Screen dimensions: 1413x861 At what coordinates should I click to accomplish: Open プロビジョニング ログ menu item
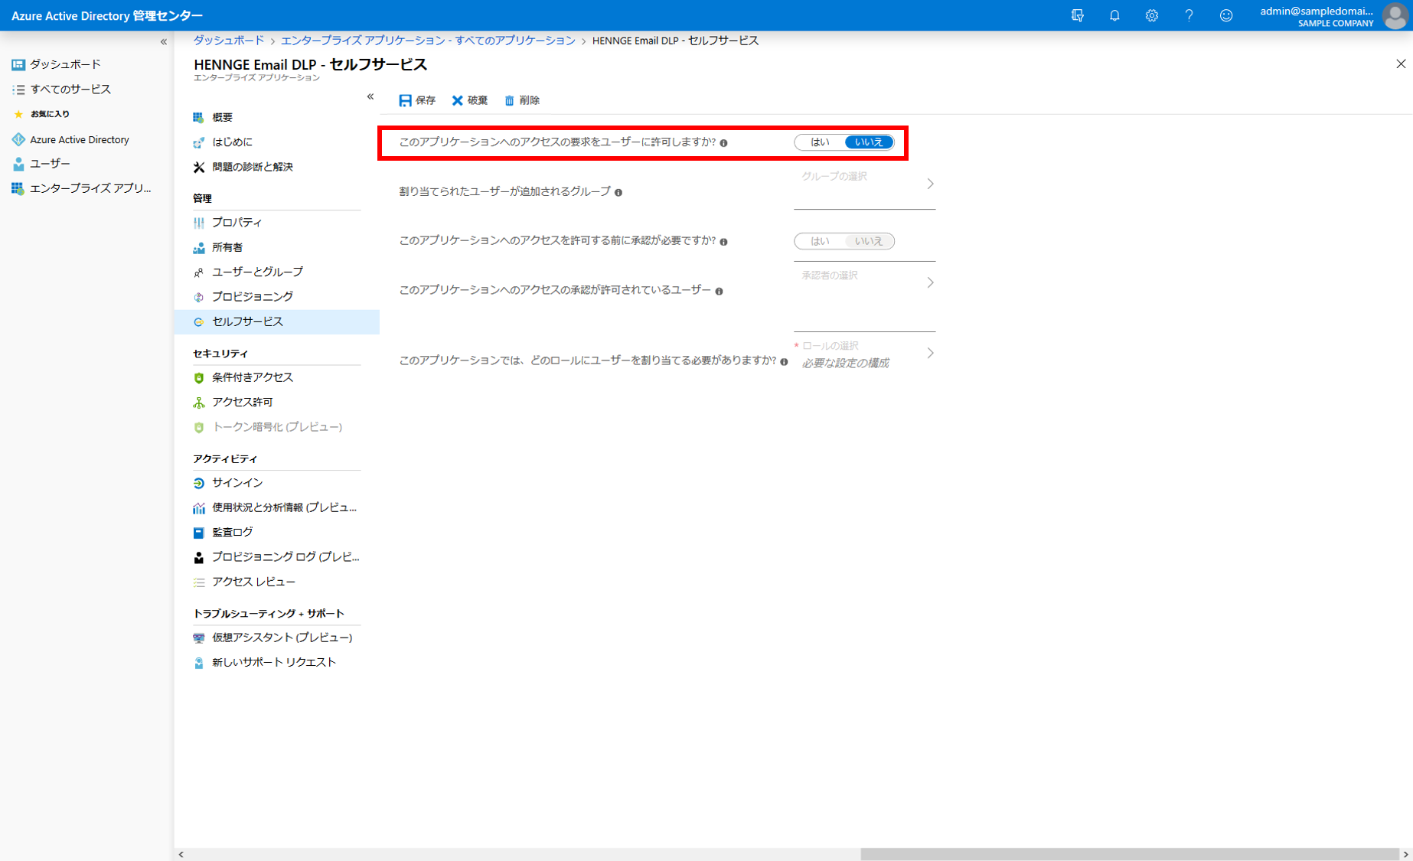pyautogui.click(x=277, y=557)
